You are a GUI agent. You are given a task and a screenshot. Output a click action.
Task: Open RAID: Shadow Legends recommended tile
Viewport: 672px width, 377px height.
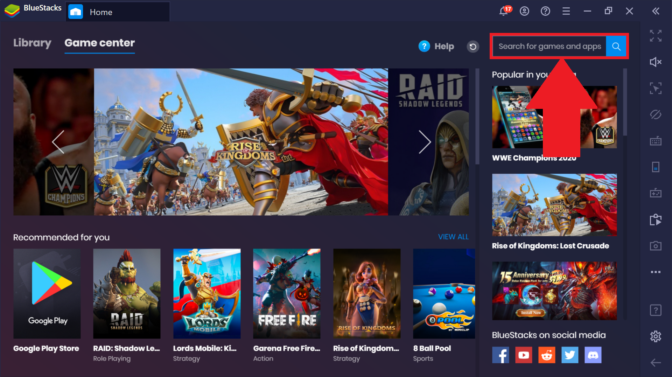point(127,293)
